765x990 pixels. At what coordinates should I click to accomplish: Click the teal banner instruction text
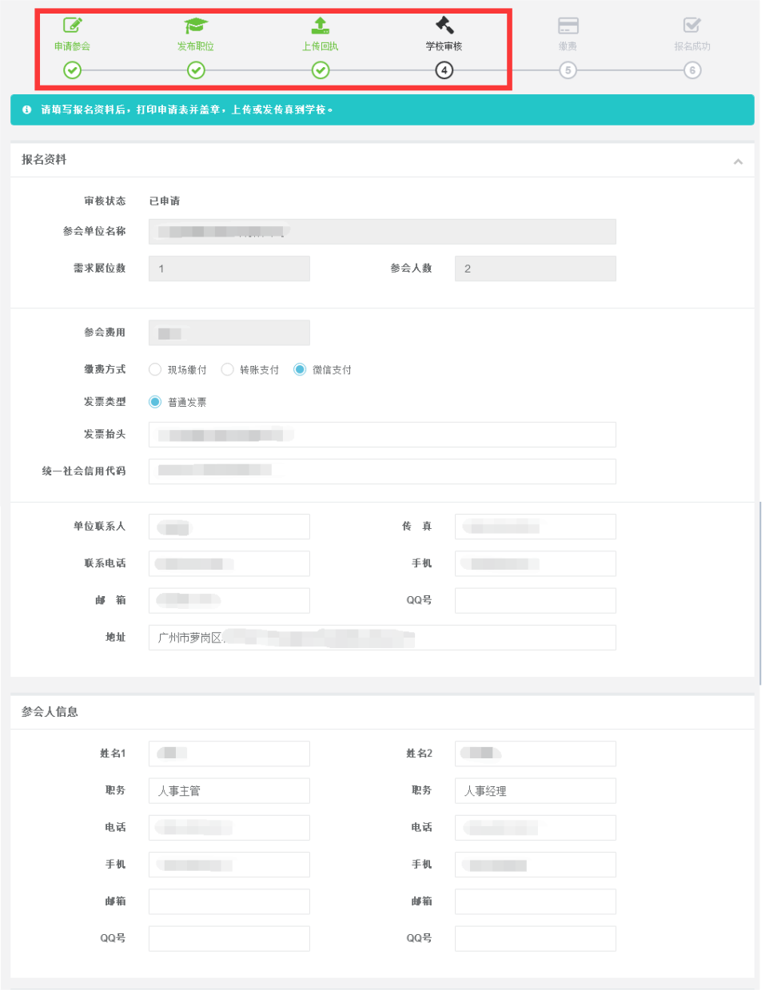(x=187, y=109)
